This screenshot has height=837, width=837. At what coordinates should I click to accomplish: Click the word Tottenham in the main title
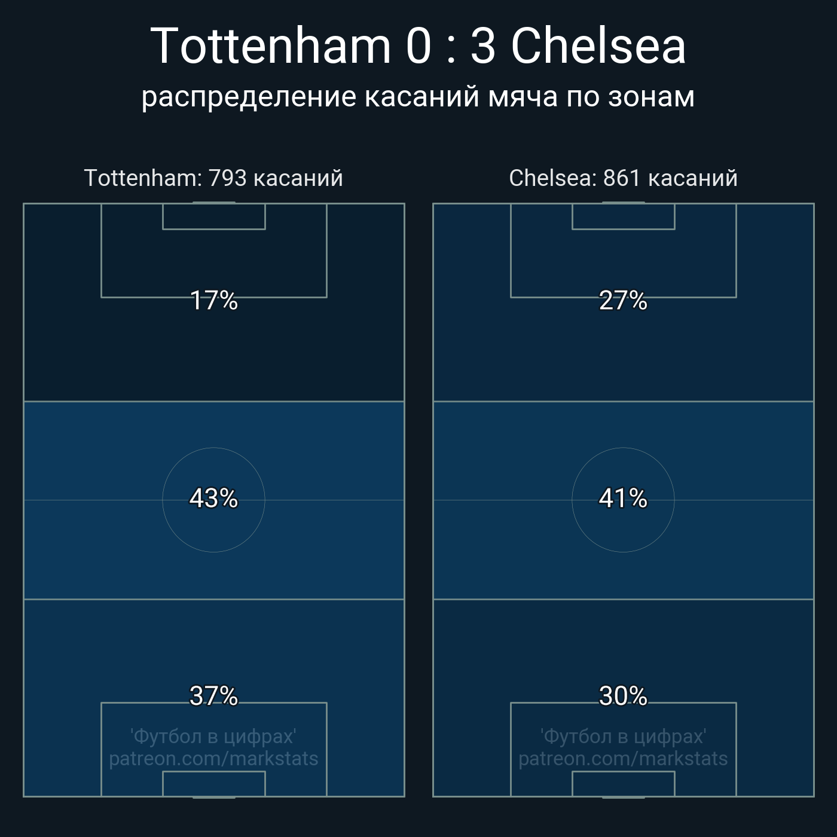coord(270,46)
